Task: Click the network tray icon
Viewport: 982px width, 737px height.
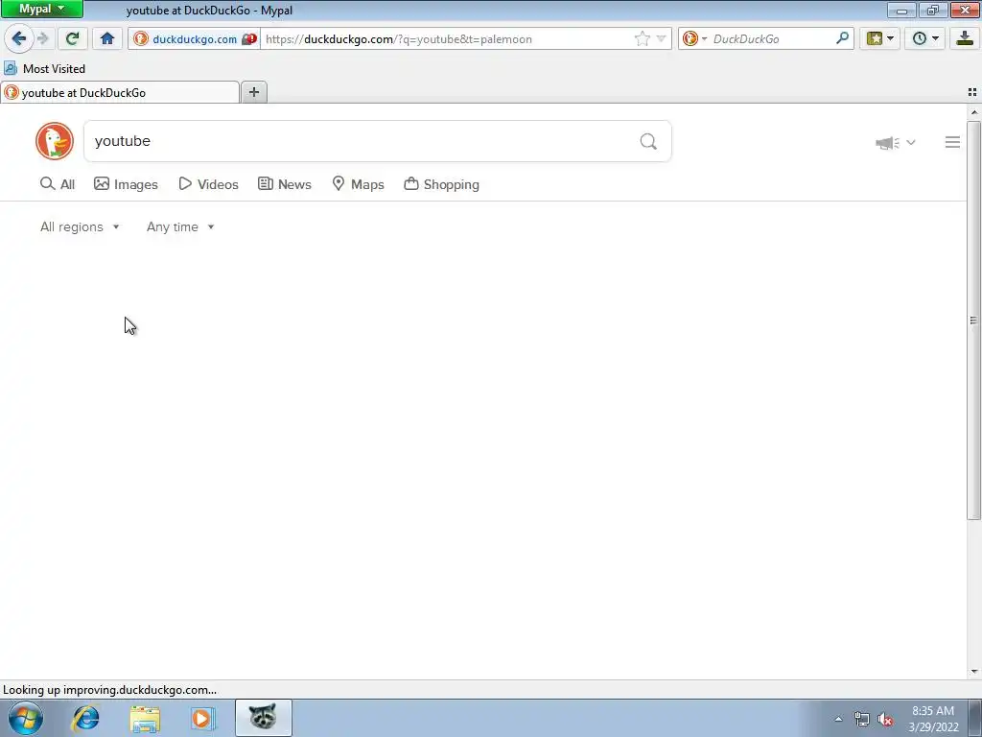Action: (x=862, y=719)
